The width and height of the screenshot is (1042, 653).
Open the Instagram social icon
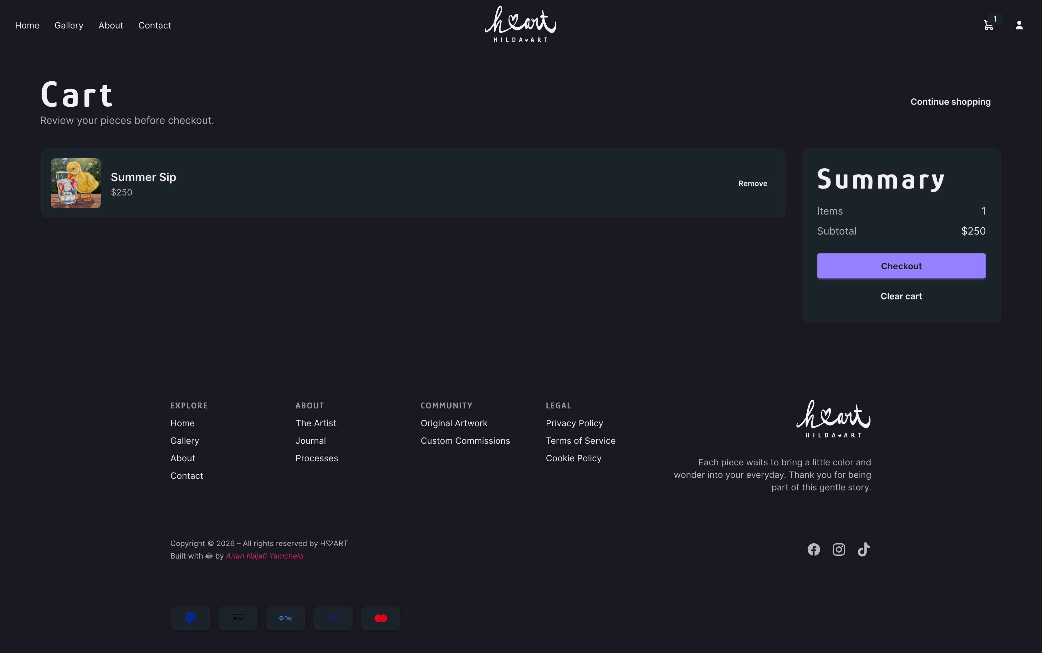(839, 549)
